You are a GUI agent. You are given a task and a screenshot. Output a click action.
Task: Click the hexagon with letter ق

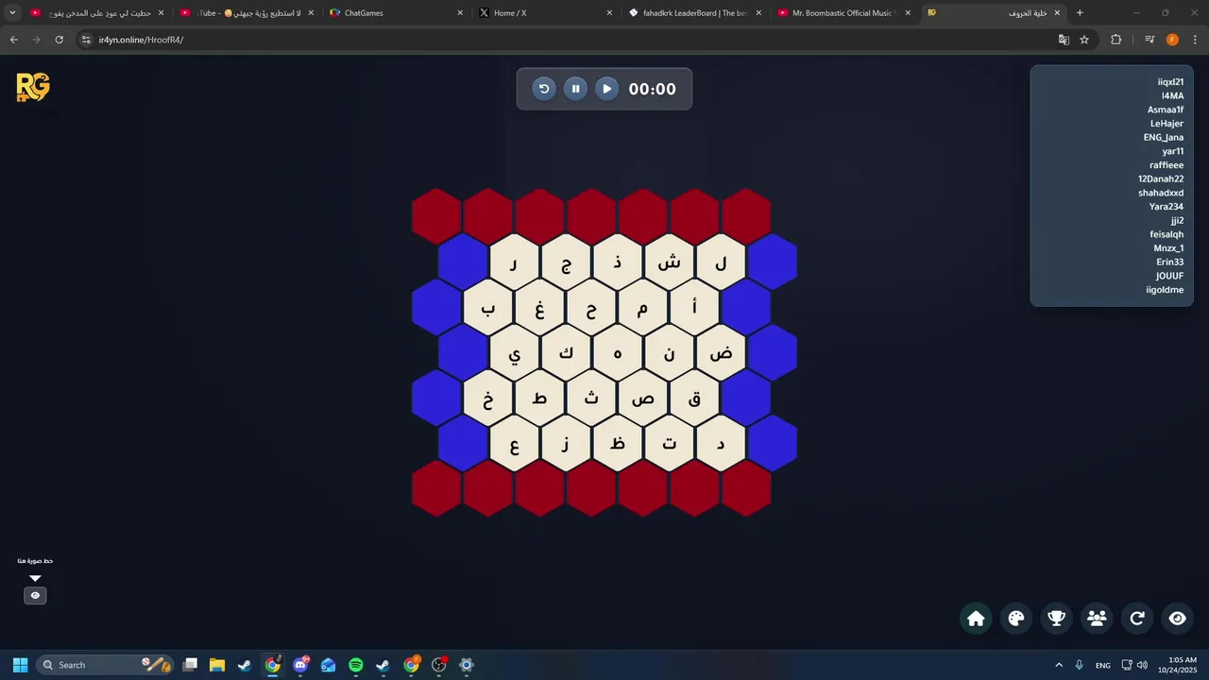pos(695,399)
